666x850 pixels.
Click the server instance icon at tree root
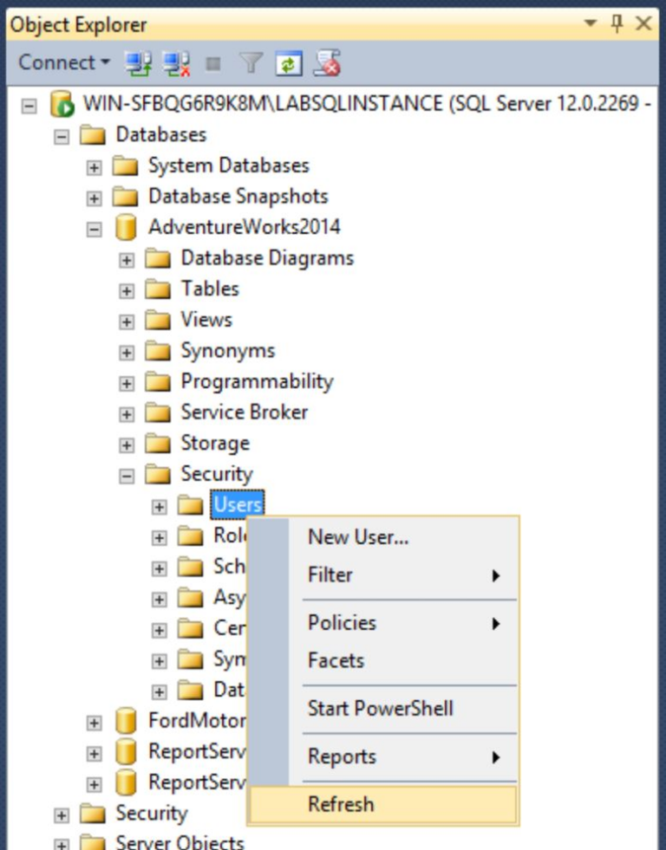62,105
